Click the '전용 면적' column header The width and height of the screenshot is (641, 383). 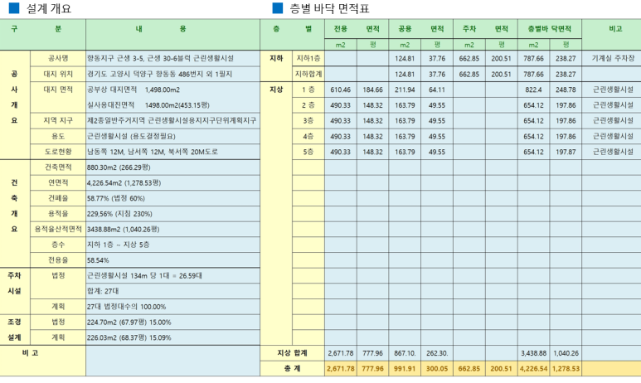click(x=357, y=29)
